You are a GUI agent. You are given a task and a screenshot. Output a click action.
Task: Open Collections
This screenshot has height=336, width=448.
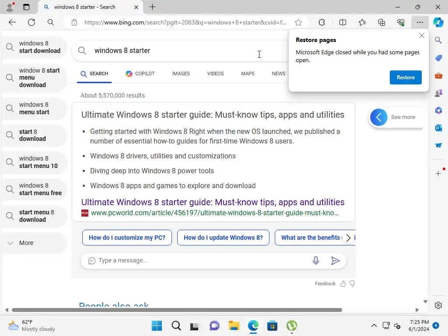pos(381,22)
